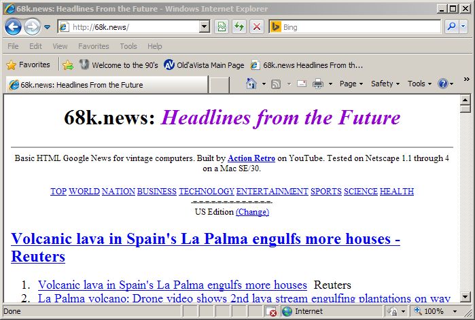This screenshot has height=320, width=475.
Task: Open the TECHNOLOGY news section
Action: pos(207,192)
